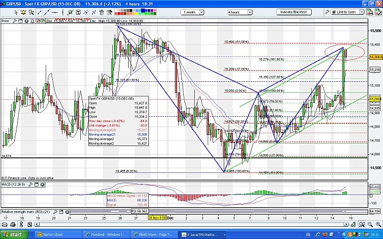Click the trash can delete tool
The width and height of the screenshot is (383, 239).
[102, 12]
